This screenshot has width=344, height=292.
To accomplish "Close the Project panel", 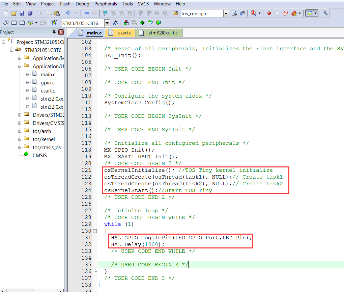I will click(61, 32).
